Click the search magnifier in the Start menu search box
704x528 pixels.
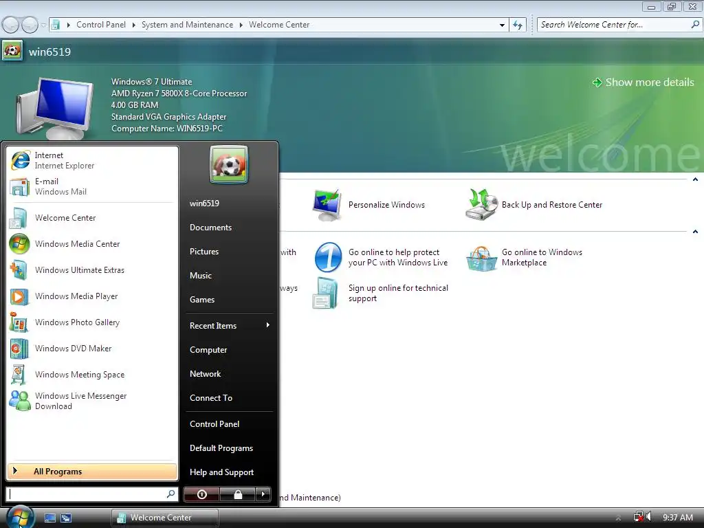coord(170,494)
